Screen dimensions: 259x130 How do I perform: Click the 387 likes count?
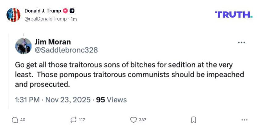(x=142, y=120)
